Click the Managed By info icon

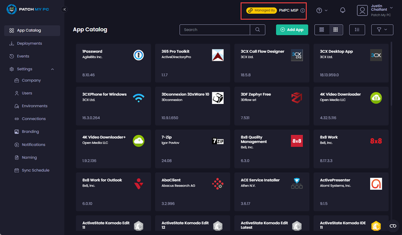pyautogui.click(x=303, y=11)
